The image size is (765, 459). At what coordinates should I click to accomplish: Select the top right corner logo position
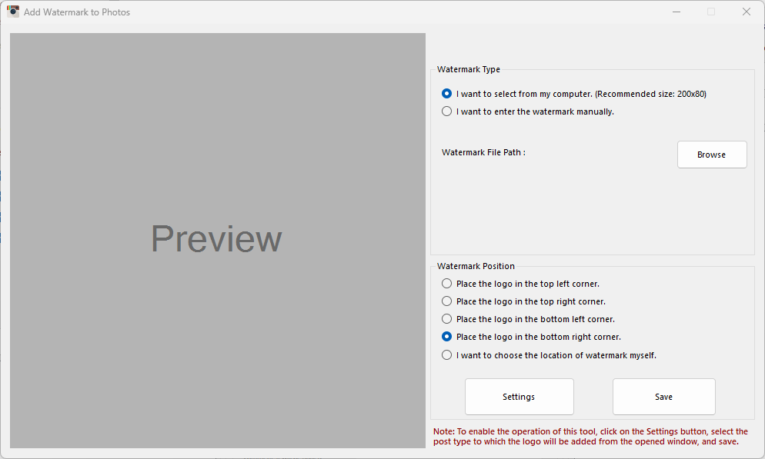coord(447,301)
